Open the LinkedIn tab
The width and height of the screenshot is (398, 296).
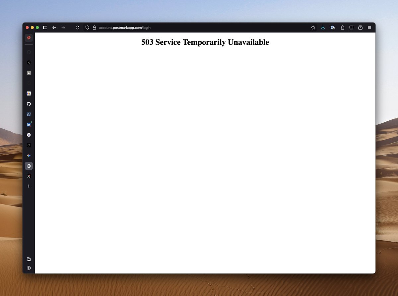29,125
